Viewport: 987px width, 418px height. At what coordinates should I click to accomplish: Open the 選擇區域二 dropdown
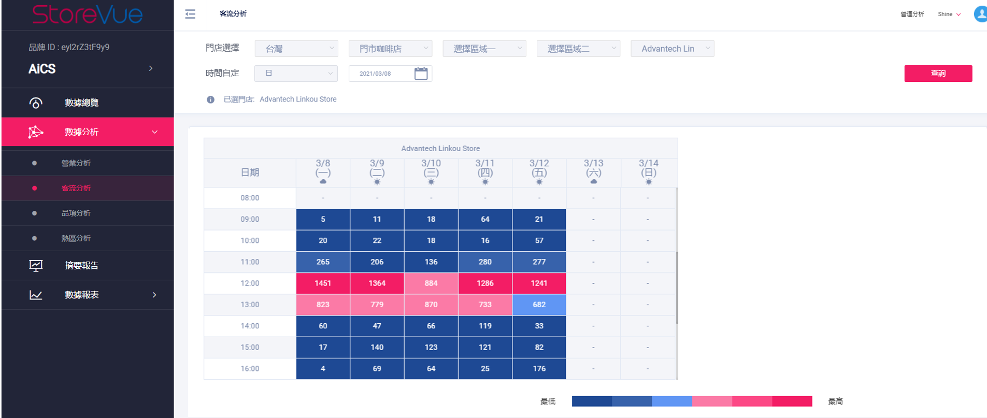[x=578, y=49]
